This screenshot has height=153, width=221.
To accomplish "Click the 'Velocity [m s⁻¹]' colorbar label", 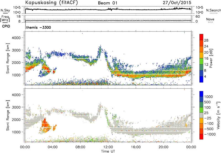I will click(x=218, y=115).
